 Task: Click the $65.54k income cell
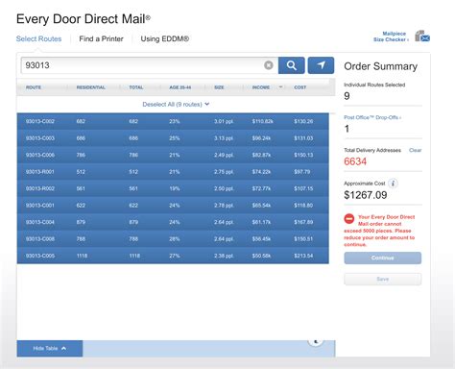(x=261, y=206)
